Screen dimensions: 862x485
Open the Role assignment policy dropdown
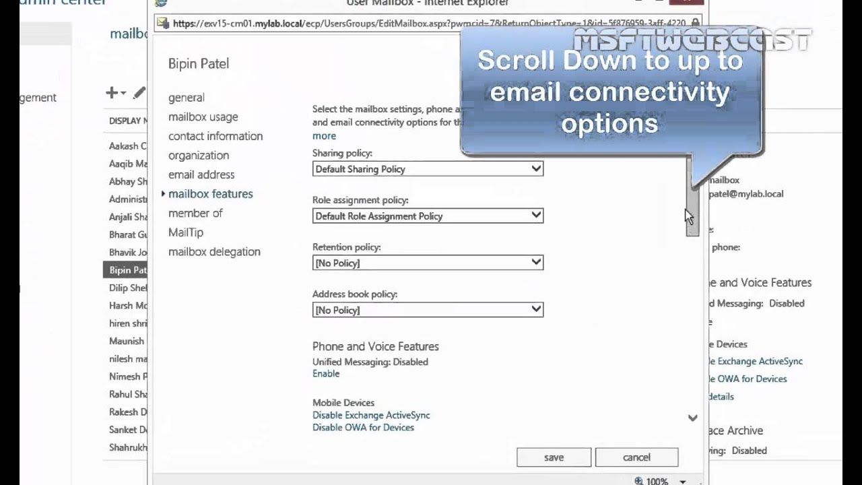click(x=428, y=216)
